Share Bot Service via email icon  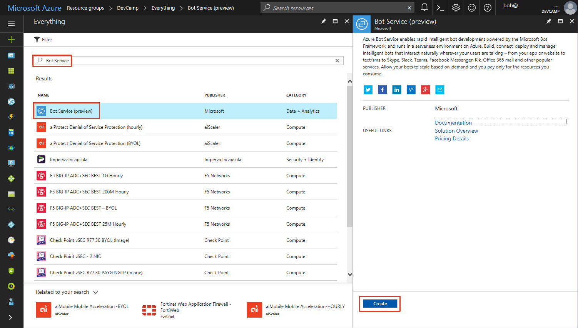pos(440,90)
